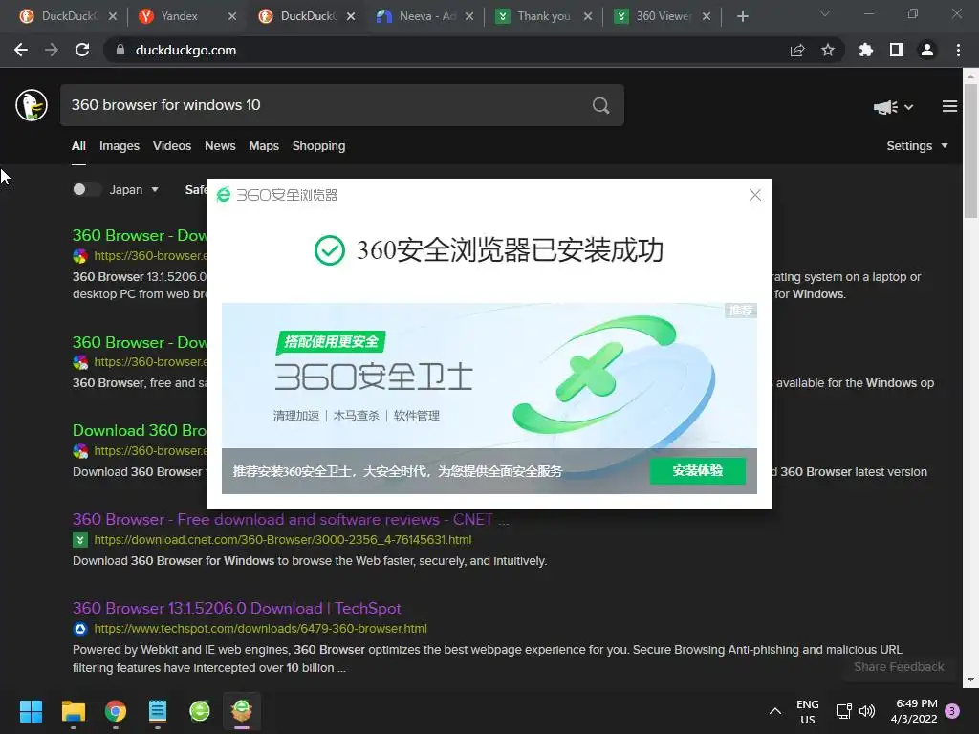
Task: Click the DuckDuckGo duck logo
Action: [32, 105]
